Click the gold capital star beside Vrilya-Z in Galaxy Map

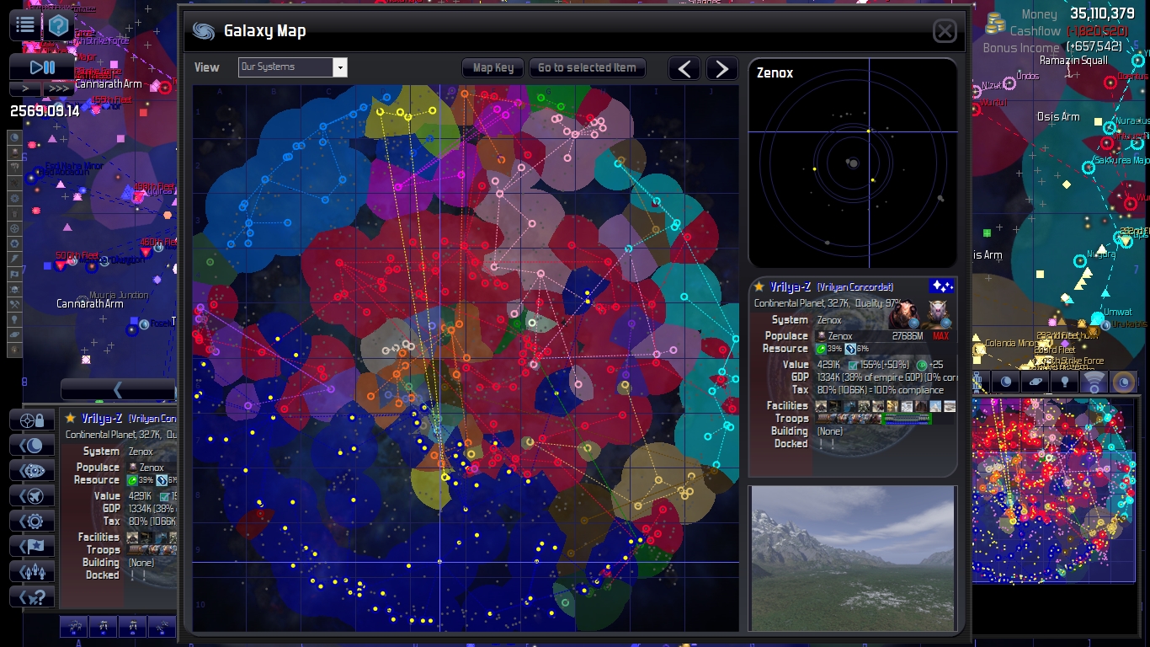759,287
